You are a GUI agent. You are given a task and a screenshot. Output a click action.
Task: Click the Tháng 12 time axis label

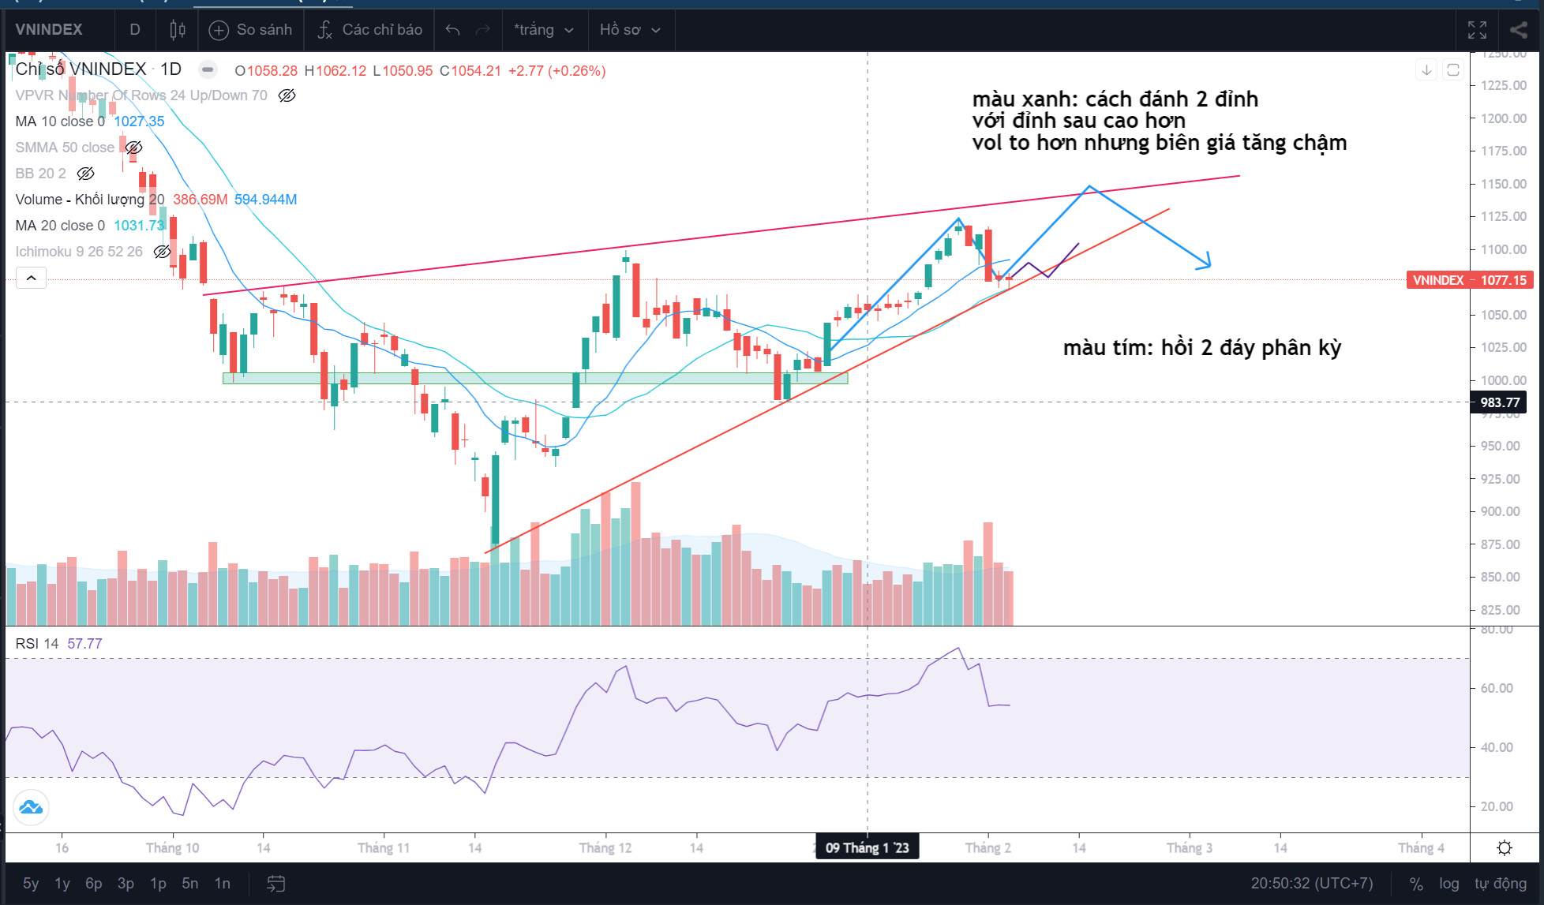pos(605,848)
